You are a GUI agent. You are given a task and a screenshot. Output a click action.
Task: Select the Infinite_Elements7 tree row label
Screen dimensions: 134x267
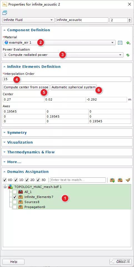click(x=39, y=197)
